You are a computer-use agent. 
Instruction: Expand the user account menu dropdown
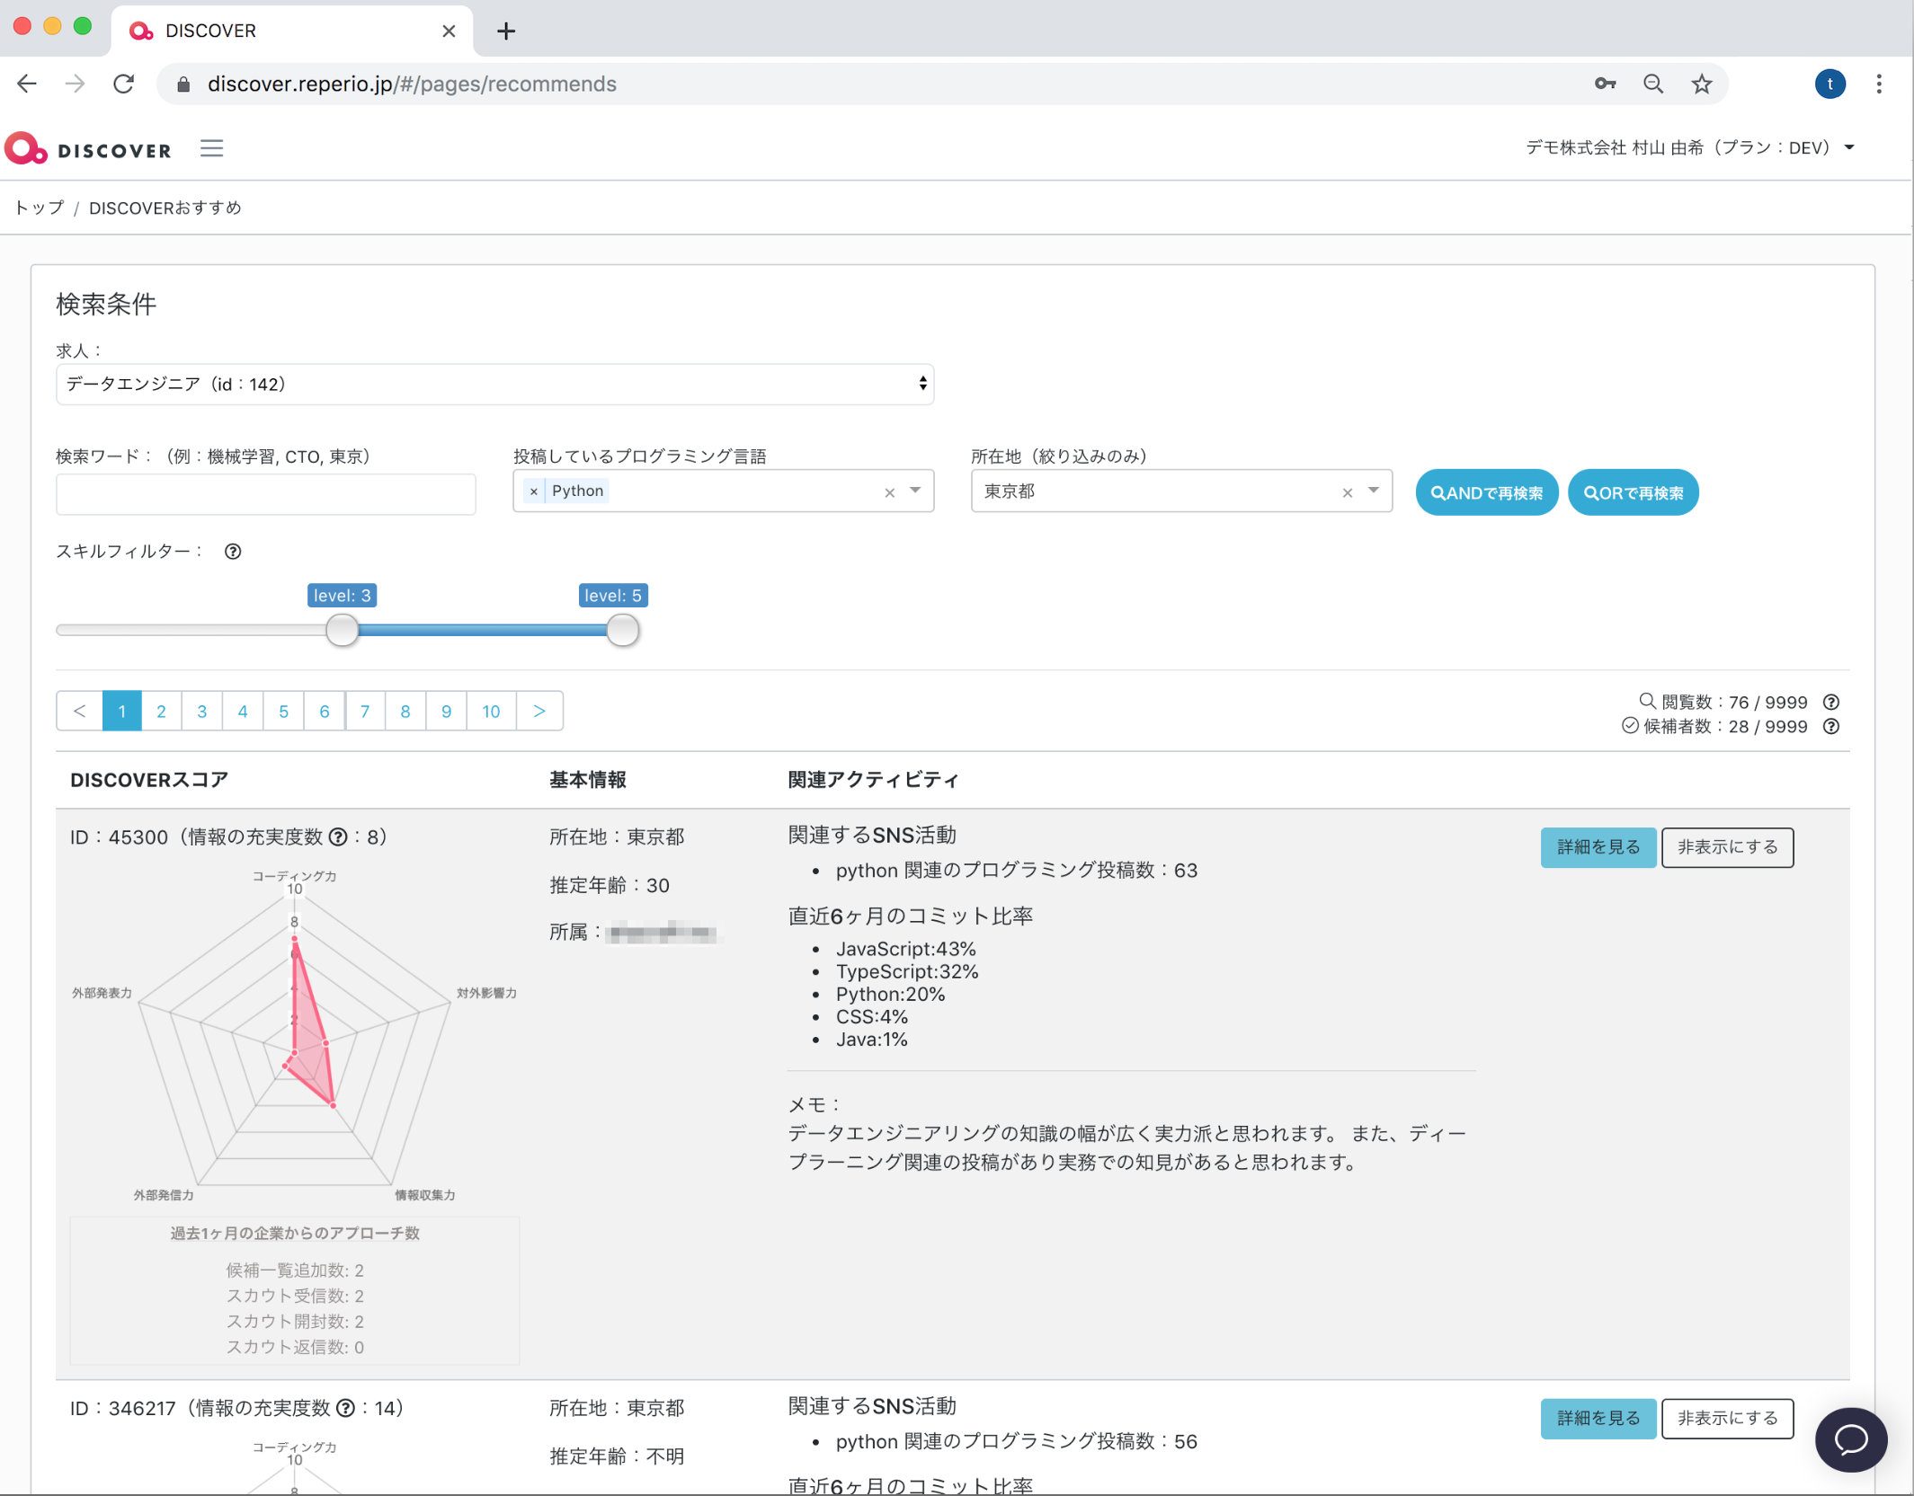click(1849, 148)
